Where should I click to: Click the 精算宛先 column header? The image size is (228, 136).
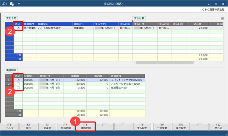55,24
